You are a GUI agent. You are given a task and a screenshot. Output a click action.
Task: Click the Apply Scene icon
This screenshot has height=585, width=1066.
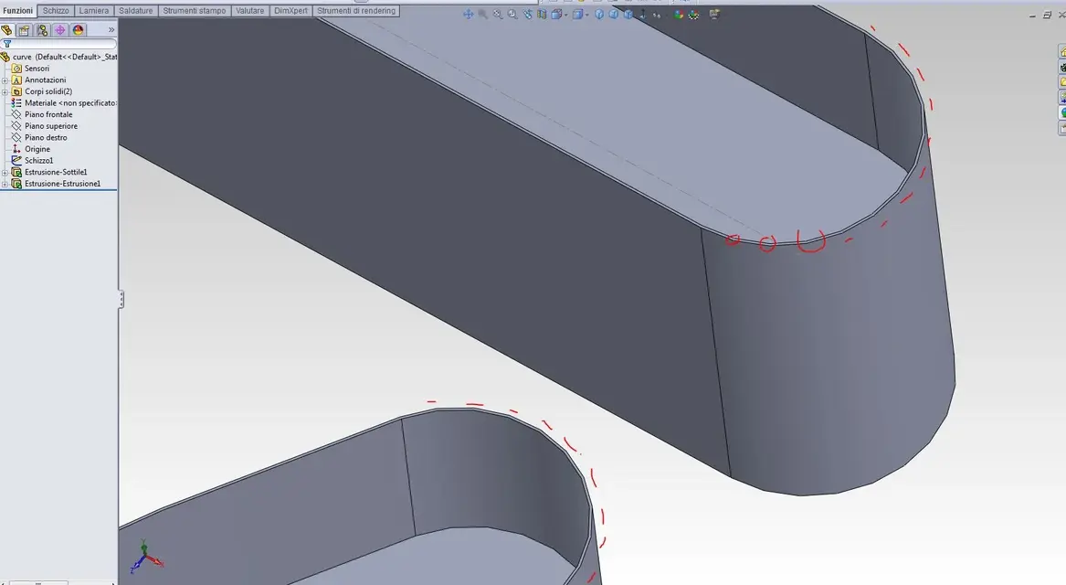point(692,15)
